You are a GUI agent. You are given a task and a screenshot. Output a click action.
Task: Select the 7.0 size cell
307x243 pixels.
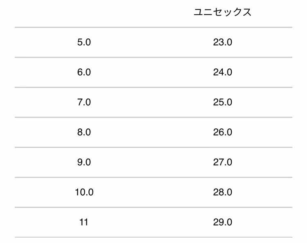(x=84, y=102)
